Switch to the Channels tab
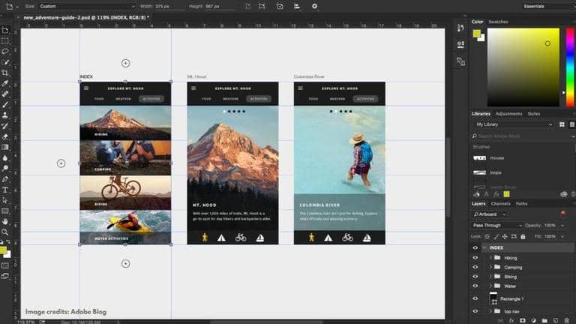This screenshot has height=324, width=576. [x=500, y=203]
